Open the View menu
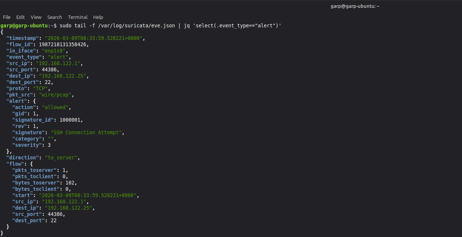Screen dimensions: 462x237 tap(36, 17)
